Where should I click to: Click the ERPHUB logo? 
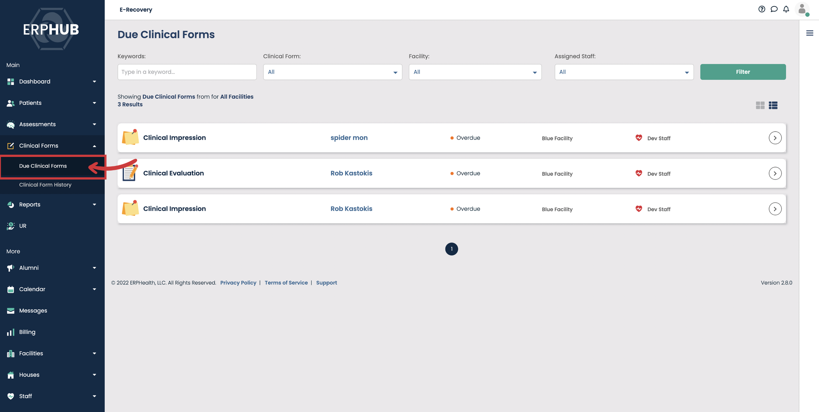point(51,29)
